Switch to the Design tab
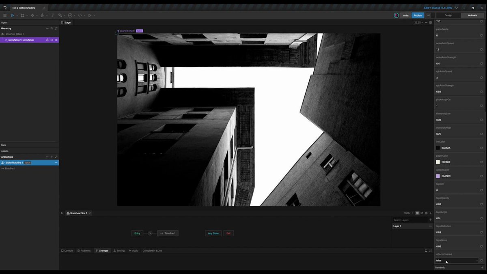This screenshot has height=274, width=487. coord(448,15)
